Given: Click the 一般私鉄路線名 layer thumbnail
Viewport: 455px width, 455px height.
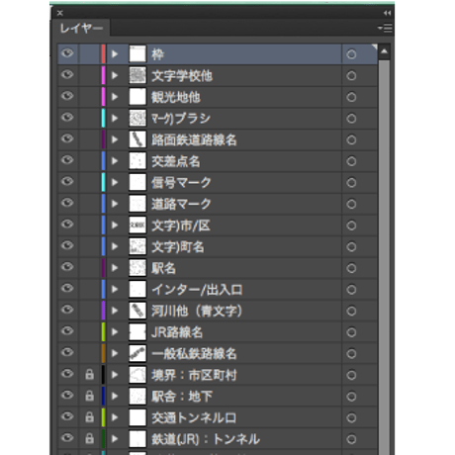Looking at the screenshot, I should [x=137, y=353].
